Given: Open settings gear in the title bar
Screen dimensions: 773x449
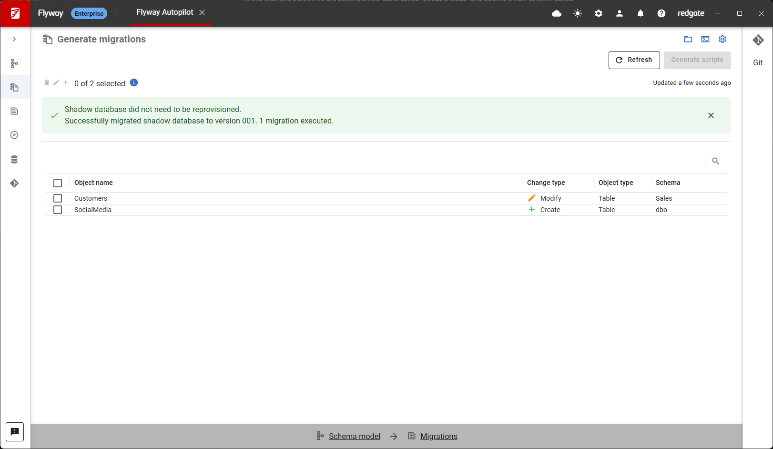Looking at the screenshot, I should tap(599, 13).
